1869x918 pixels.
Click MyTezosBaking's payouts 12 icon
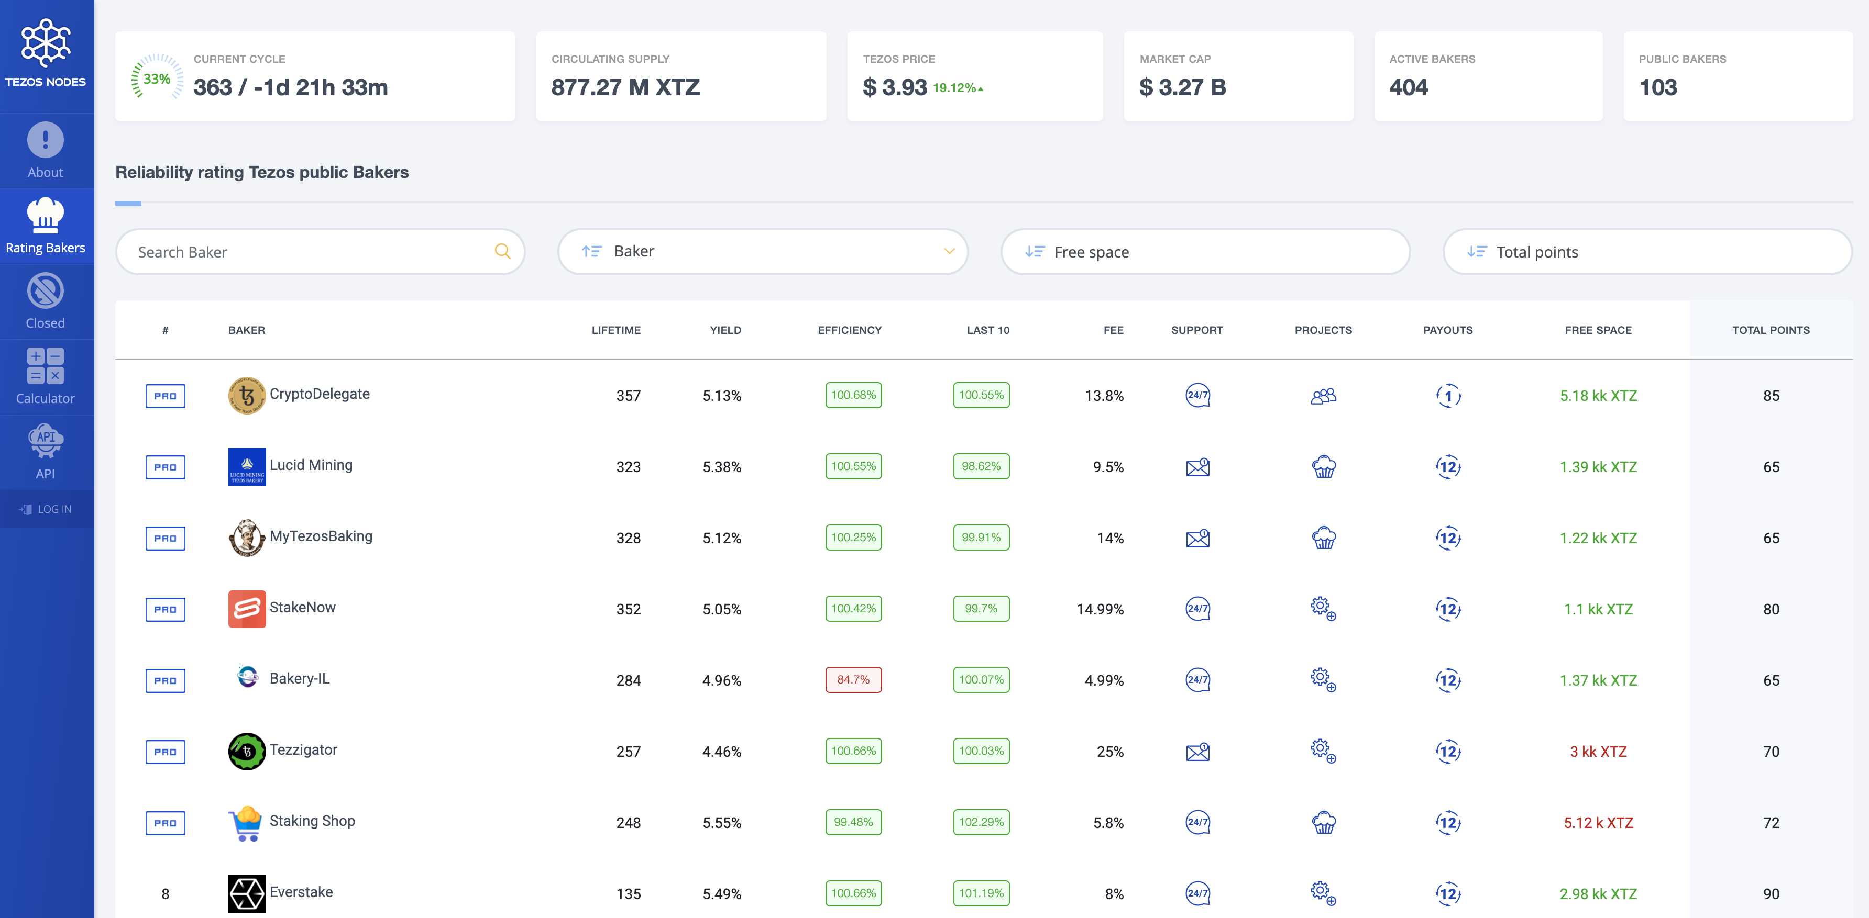[x=1447, y=538]
